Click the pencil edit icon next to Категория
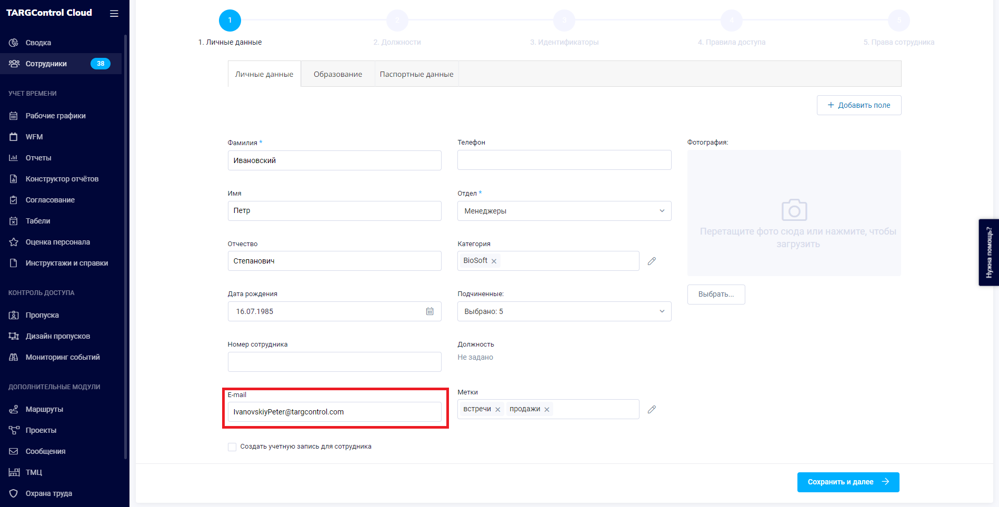The height and width of the screenshot is (507, 999). coord(652,261)
